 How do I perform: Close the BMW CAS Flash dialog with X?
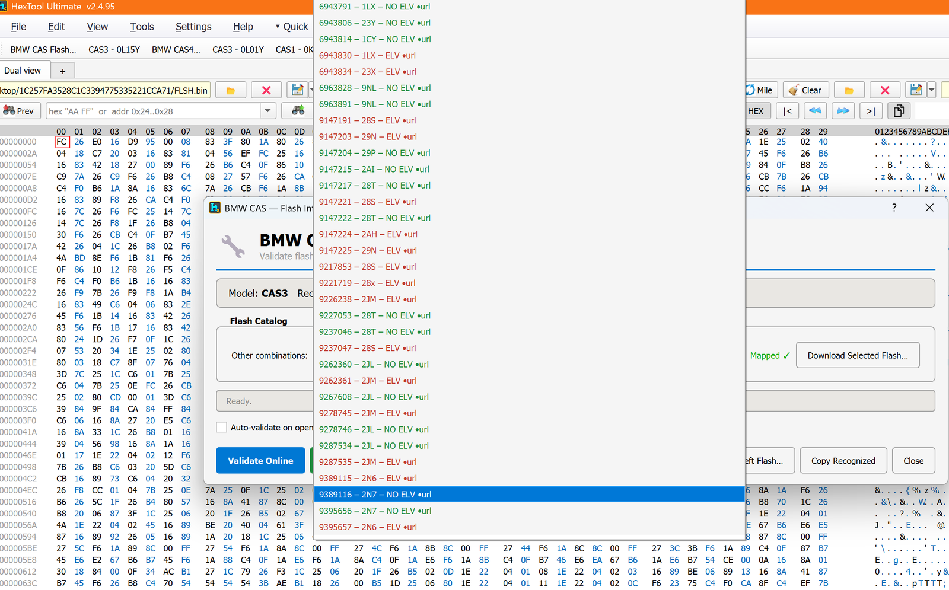[929, 208]
